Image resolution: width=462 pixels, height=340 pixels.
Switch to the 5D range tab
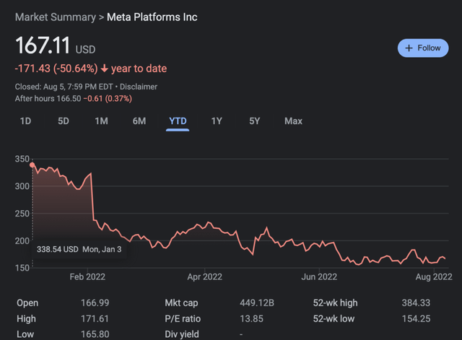pyautogui.click(x=64, y=121)
